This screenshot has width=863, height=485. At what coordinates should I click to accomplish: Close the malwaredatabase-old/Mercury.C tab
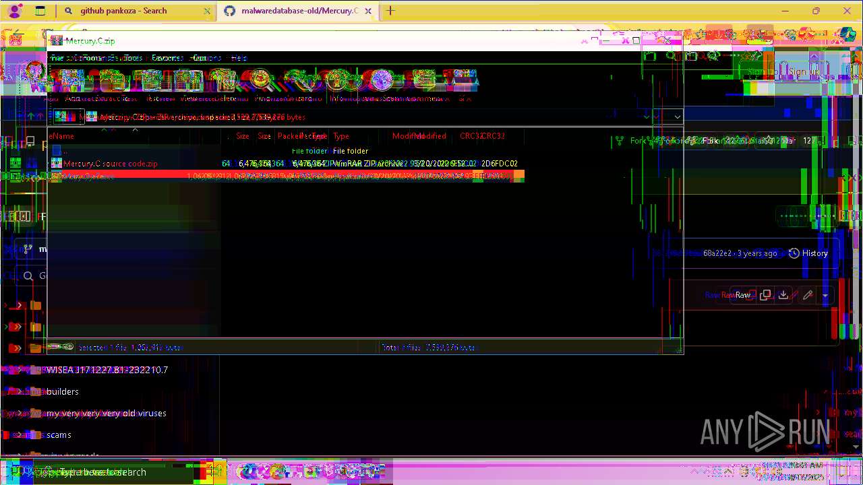coord(369,11)
